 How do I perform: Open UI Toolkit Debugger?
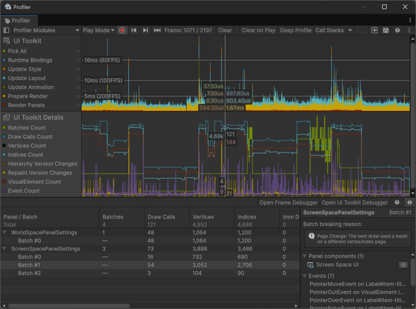coord(354,202)
